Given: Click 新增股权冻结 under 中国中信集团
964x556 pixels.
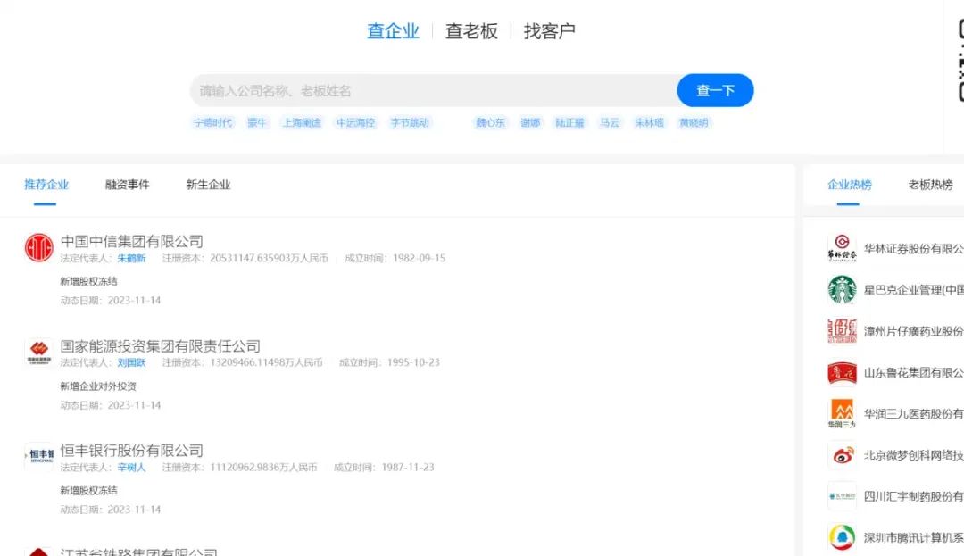Looking at the screenshot, I should pos(88,281).
